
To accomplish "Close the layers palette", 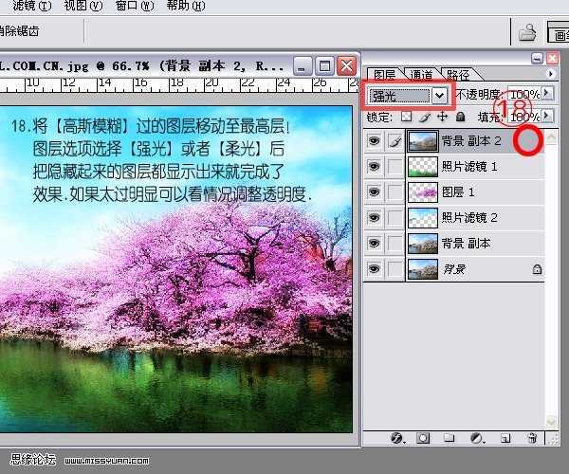I will [552, 59].
